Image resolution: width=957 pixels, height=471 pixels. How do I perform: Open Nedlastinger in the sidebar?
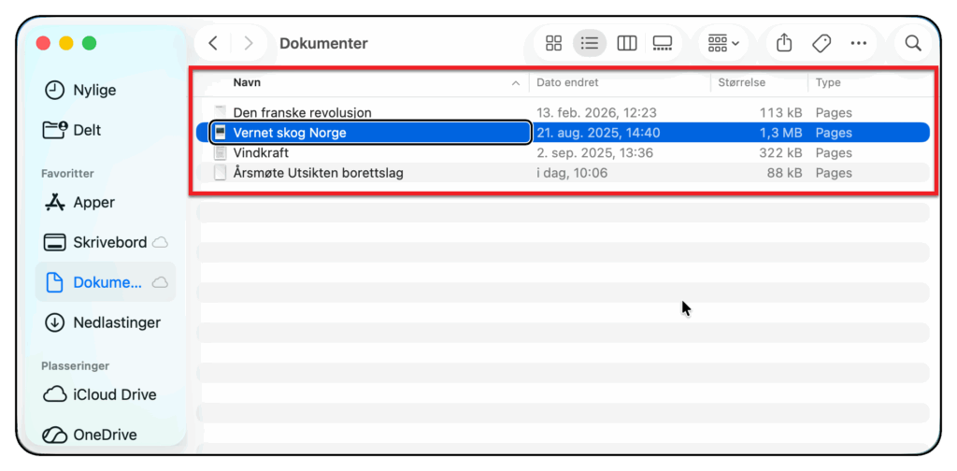pyautogui.click(x=103, y=322)
